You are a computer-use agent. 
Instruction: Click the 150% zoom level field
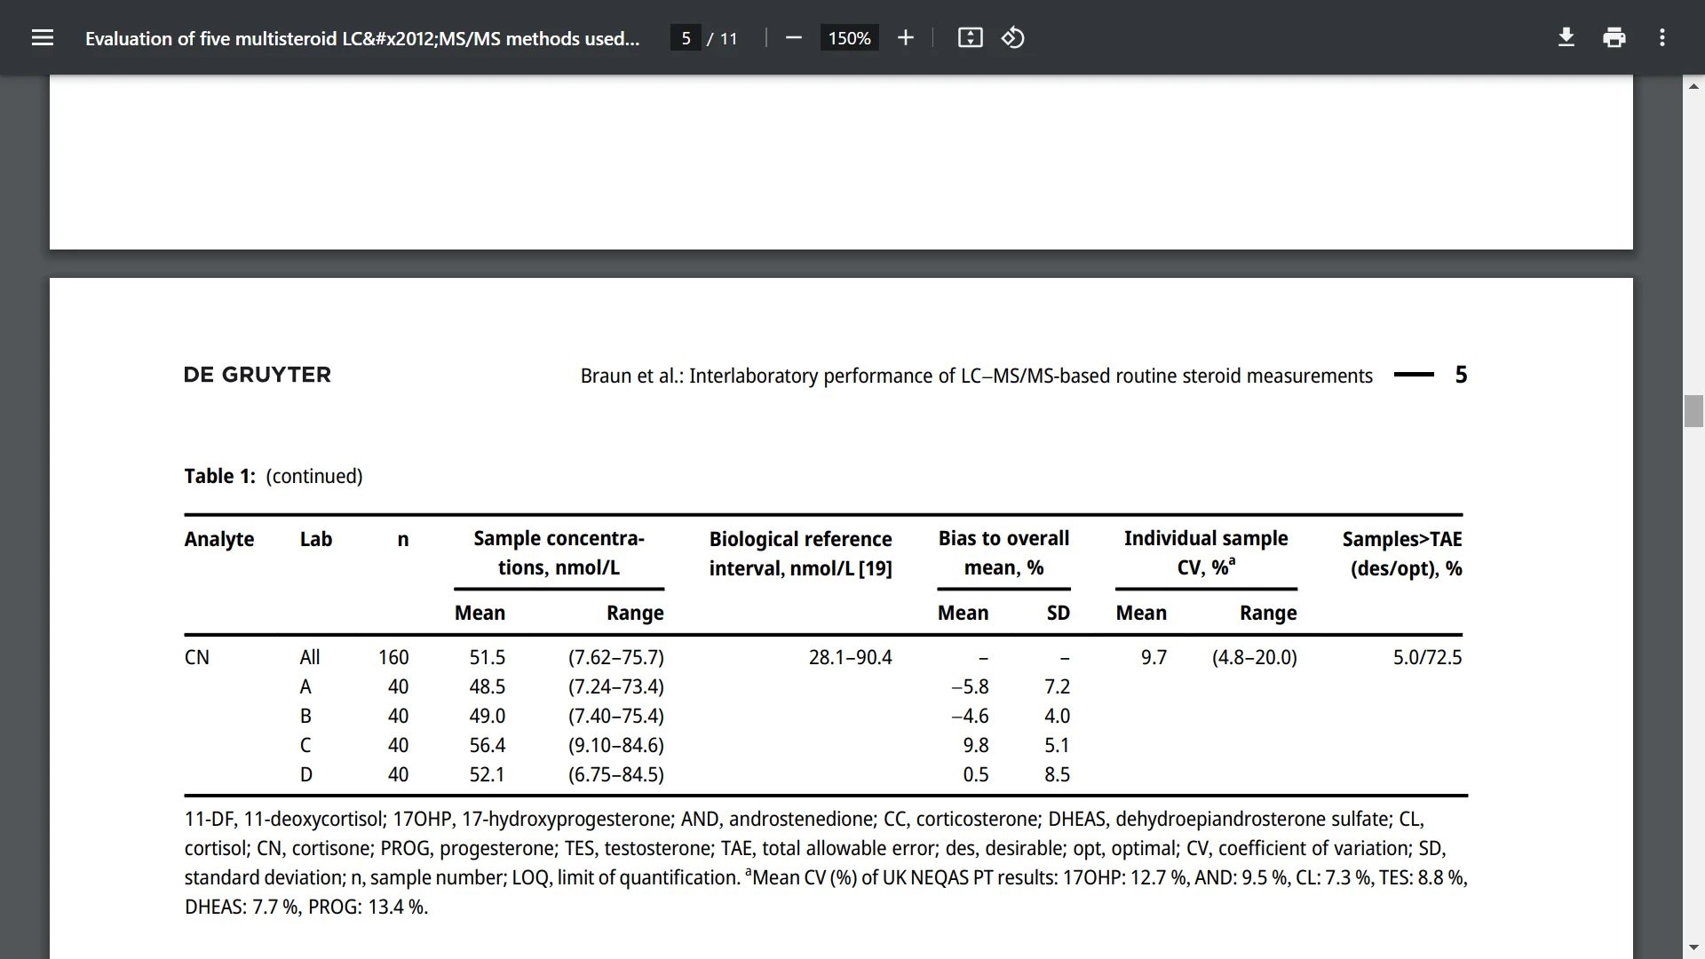849,38
